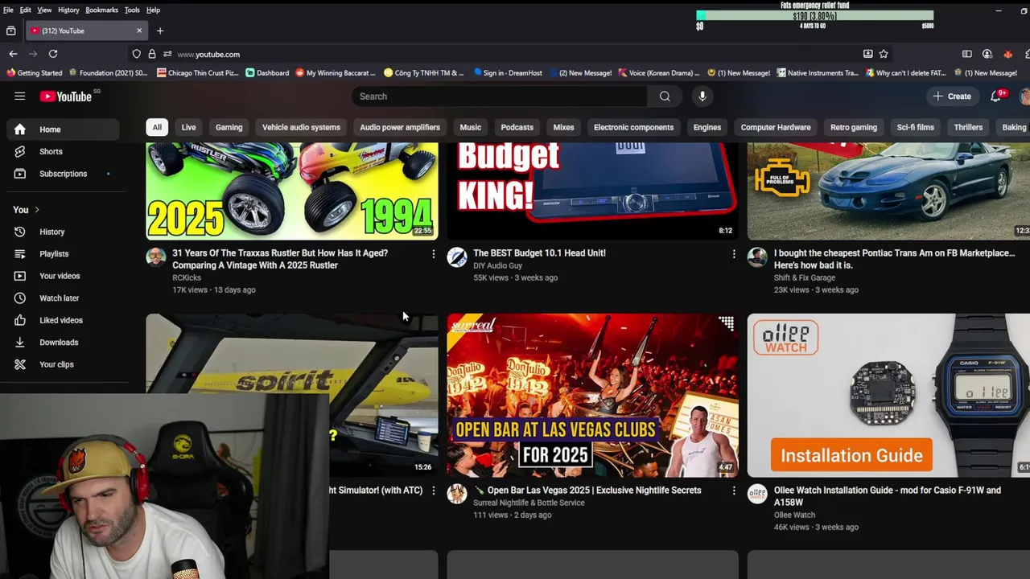Image resolution: width=1030 pixels, height=579 pixels.
Task: Start voice search with microphone icon
Action: coord(702,96)
